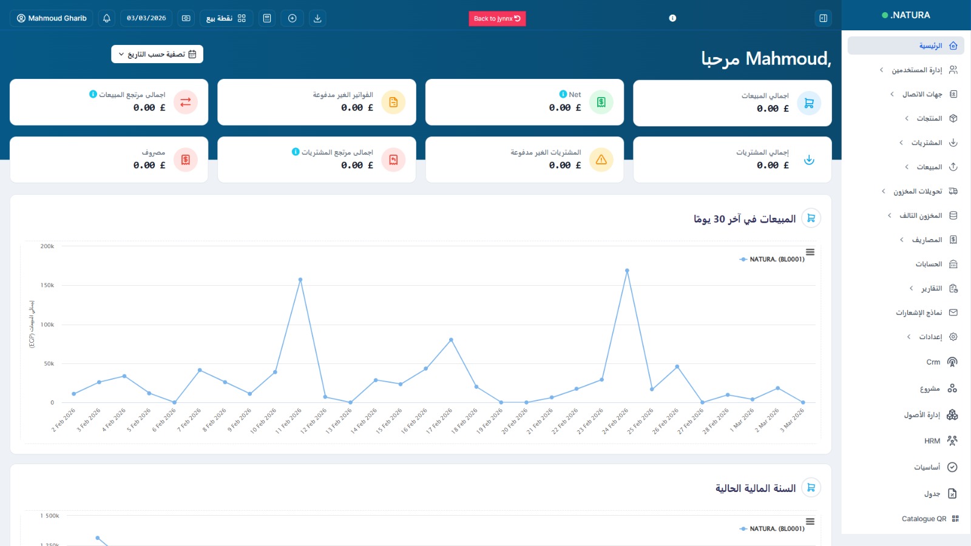This screenshot has height=546, width=971.
Task: Toggle NATURA. (BL0001) legend in sales chart
Action: (772, 259)
